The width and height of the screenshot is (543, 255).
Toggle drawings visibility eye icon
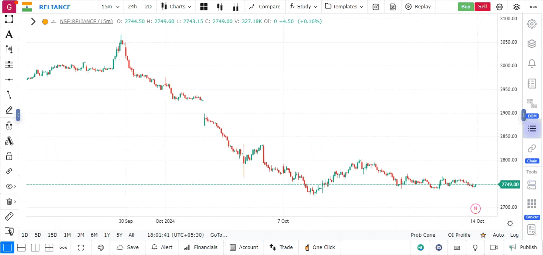(9, 186)
